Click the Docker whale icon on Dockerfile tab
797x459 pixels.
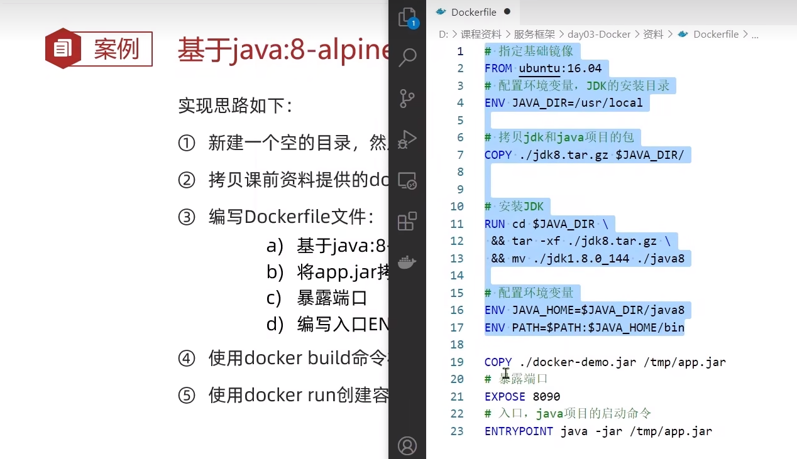click(x=441, y=12)
